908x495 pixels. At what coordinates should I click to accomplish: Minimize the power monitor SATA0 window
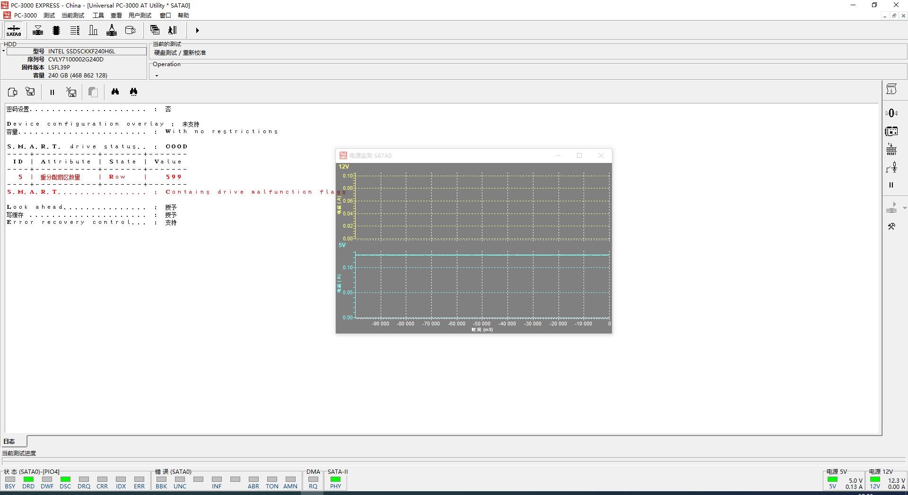point(558,155)
